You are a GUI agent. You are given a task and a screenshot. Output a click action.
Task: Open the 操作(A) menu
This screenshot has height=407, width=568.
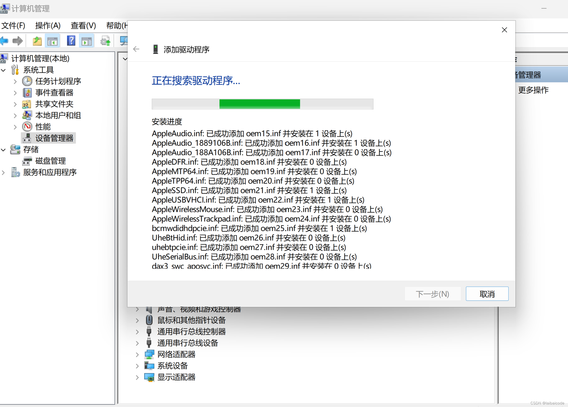coord(48,26)
